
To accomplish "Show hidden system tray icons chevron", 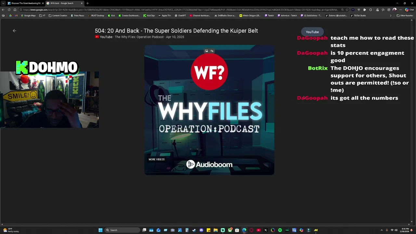I will pyautogui.click(x=382, y=230).
